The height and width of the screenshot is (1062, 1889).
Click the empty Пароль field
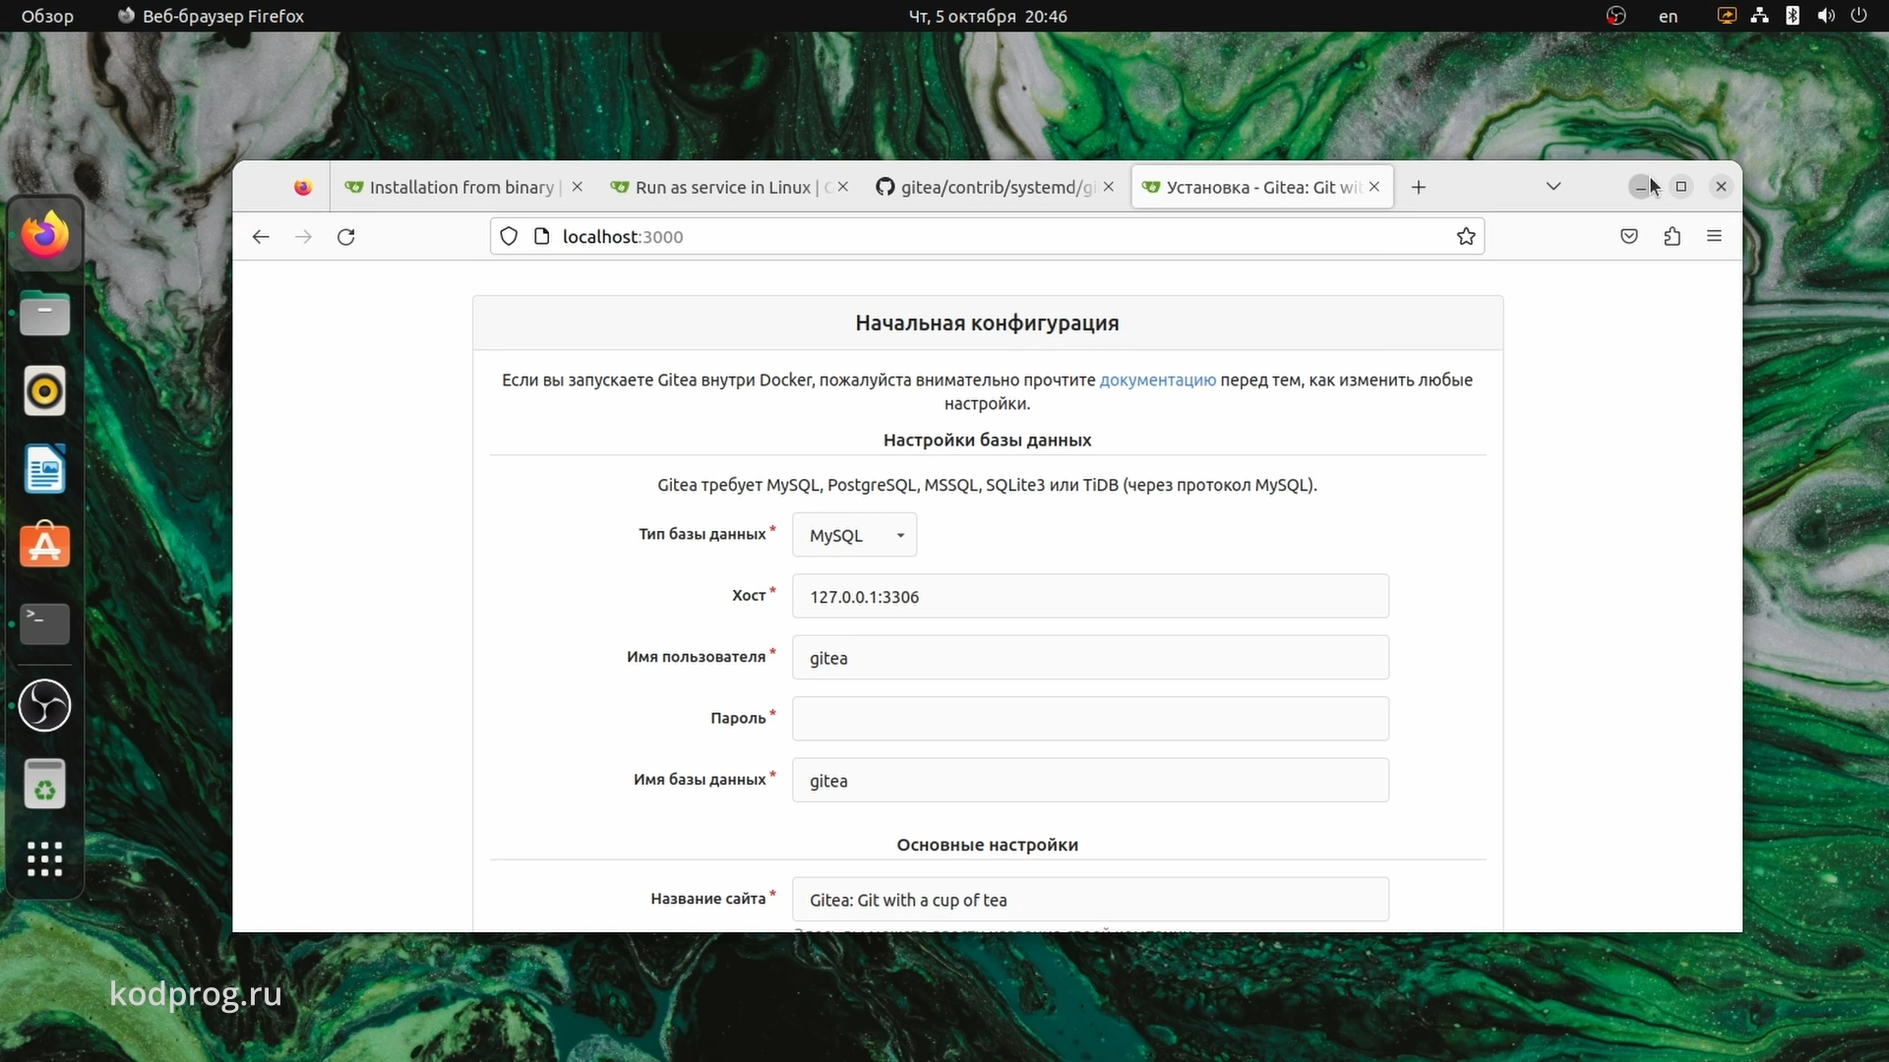click(x=1090, y=719)
